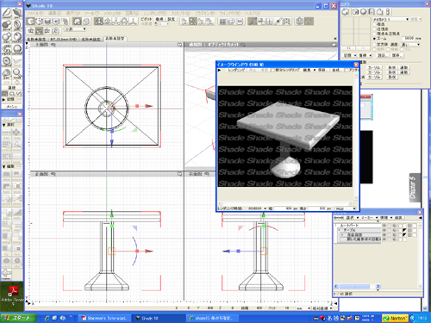The image size is (431, 323).
Task: Click the spiral tool icon in the upper toolbox
Action: click(x=7, y=49)
